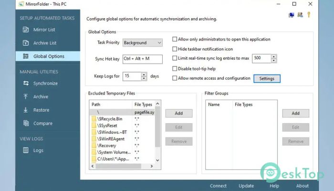Open the Logs viewer

point(38,150)
